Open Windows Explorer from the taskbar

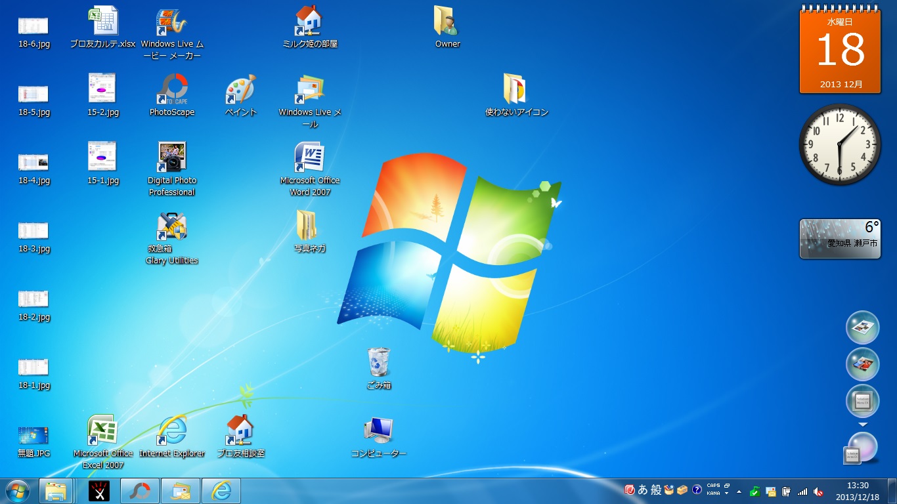tap(56, 491)
